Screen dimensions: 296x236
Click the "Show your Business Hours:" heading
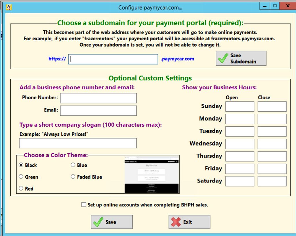(x=219, y=87)
